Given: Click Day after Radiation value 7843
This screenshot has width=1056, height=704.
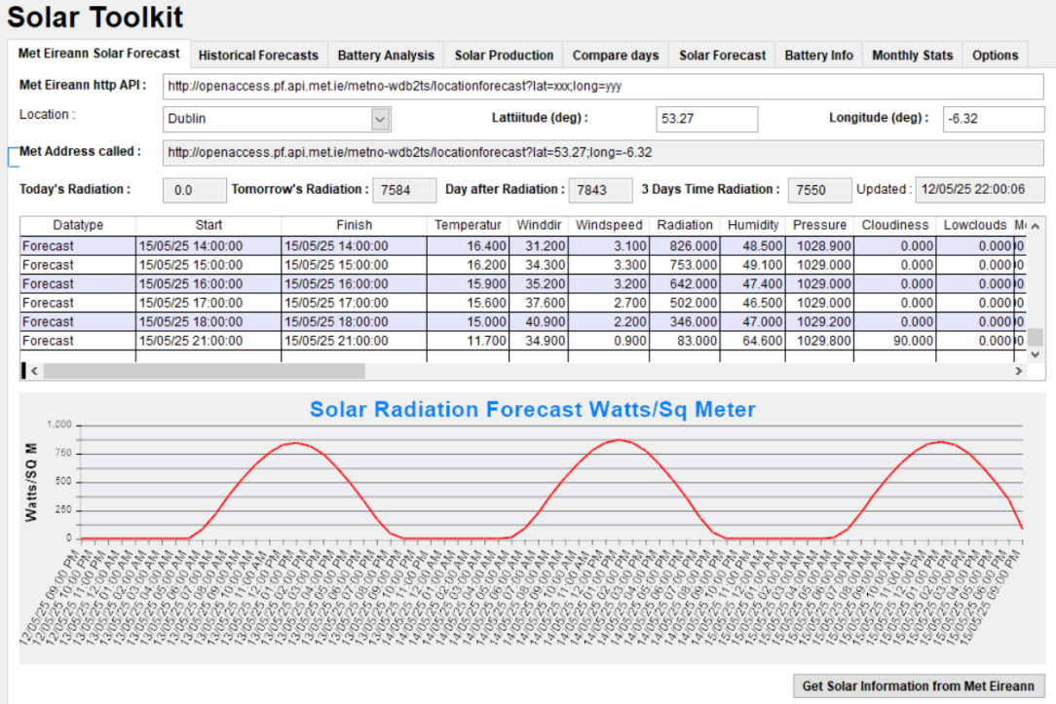Looking at the screenshot, I should (600, 190).
